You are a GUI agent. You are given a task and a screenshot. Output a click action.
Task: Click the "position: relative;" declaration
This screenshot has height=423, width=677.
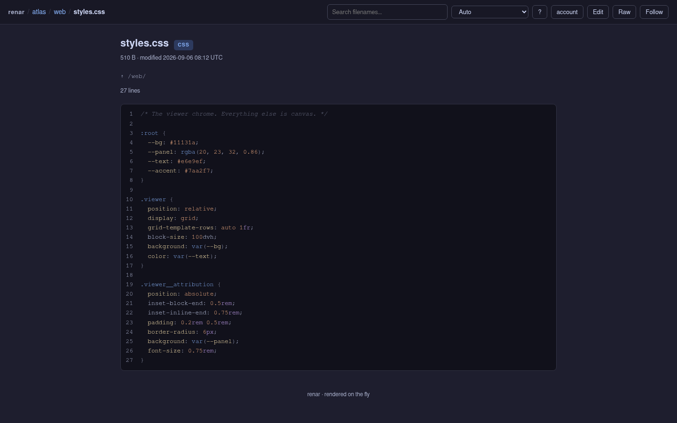click(182, 209)
